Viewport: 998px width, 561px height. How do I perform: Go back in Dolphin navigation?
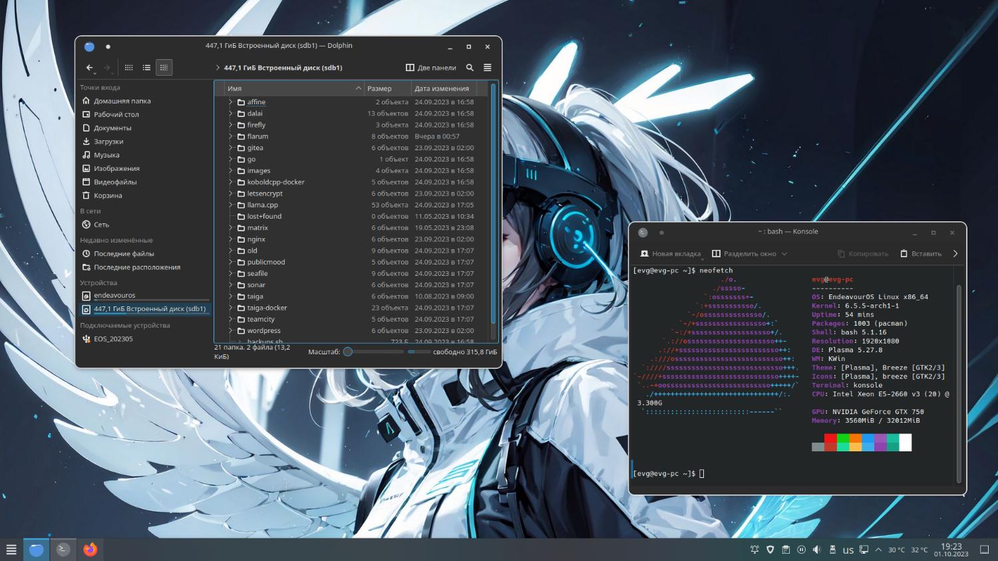(x=89, y=67)
